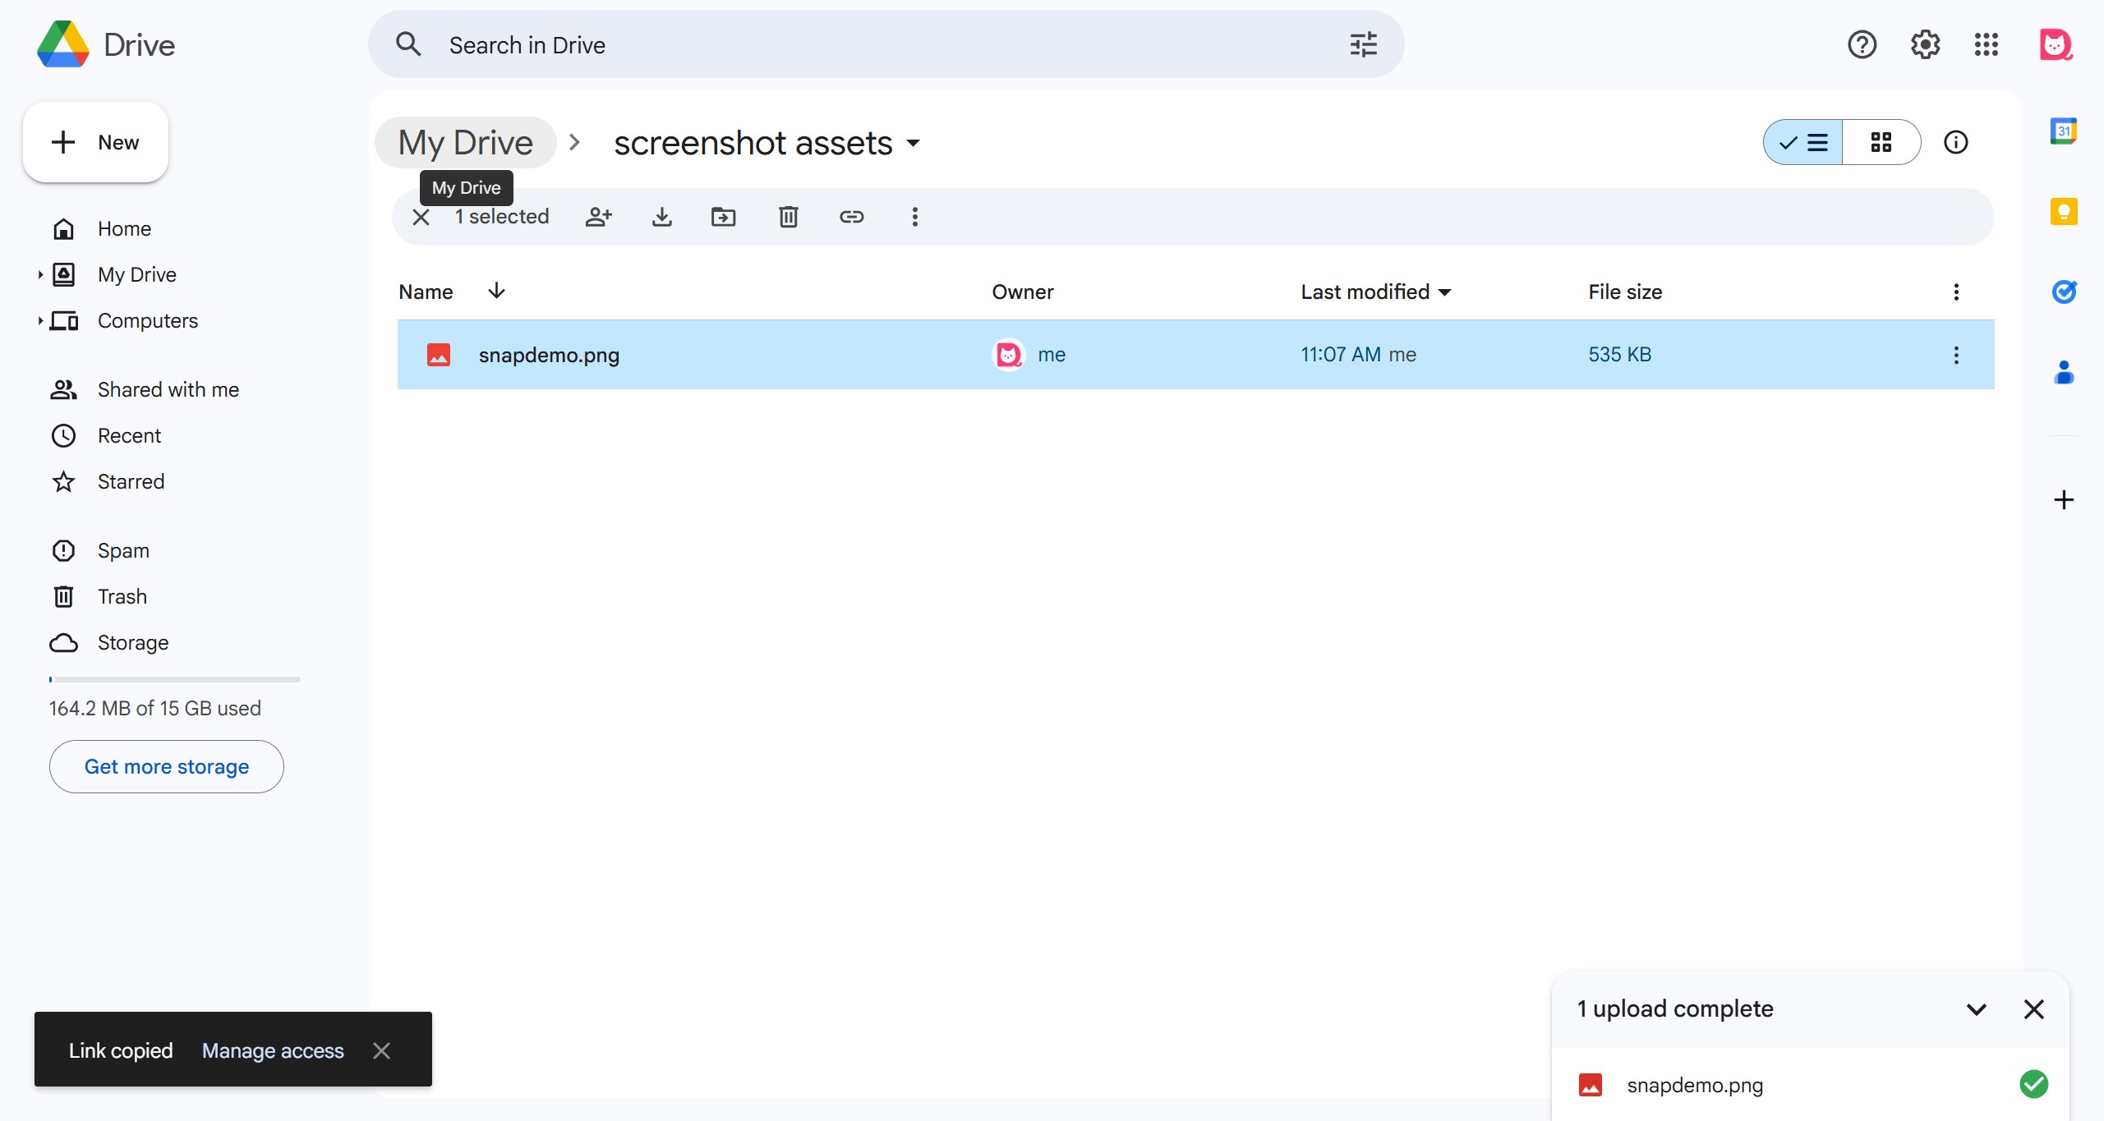Reverse sort direction arrow by Name
Viewport: 2104px width, 1121px height.
[x=496, y=291]
